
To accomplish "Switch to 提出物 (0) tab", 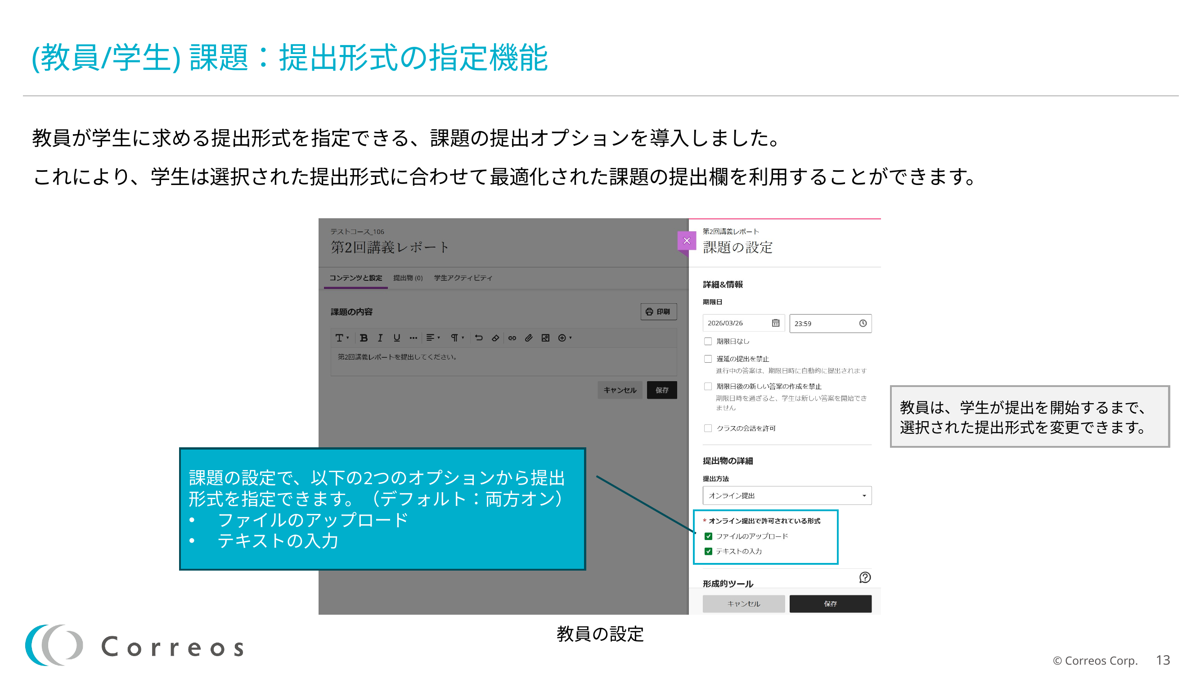I will 408,278.
